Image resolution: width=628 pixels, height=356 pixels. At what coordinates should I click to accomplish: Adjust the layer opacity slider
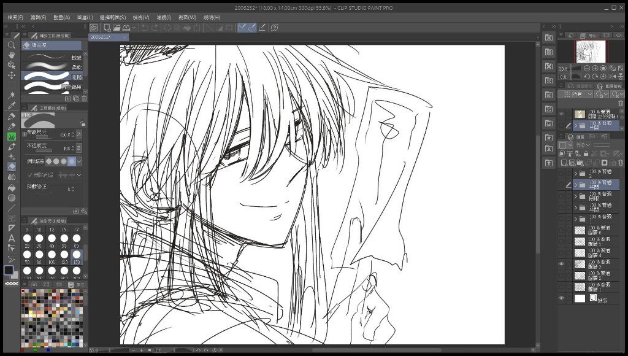[x=602, y=145]
